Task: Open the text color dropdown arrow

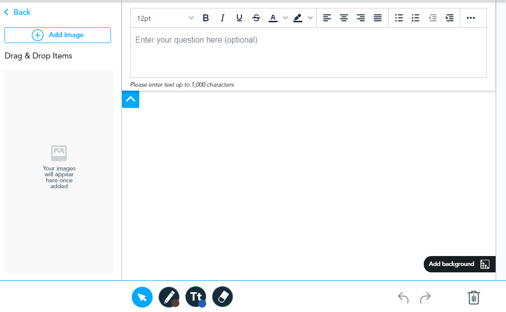Action: (285, 18)
